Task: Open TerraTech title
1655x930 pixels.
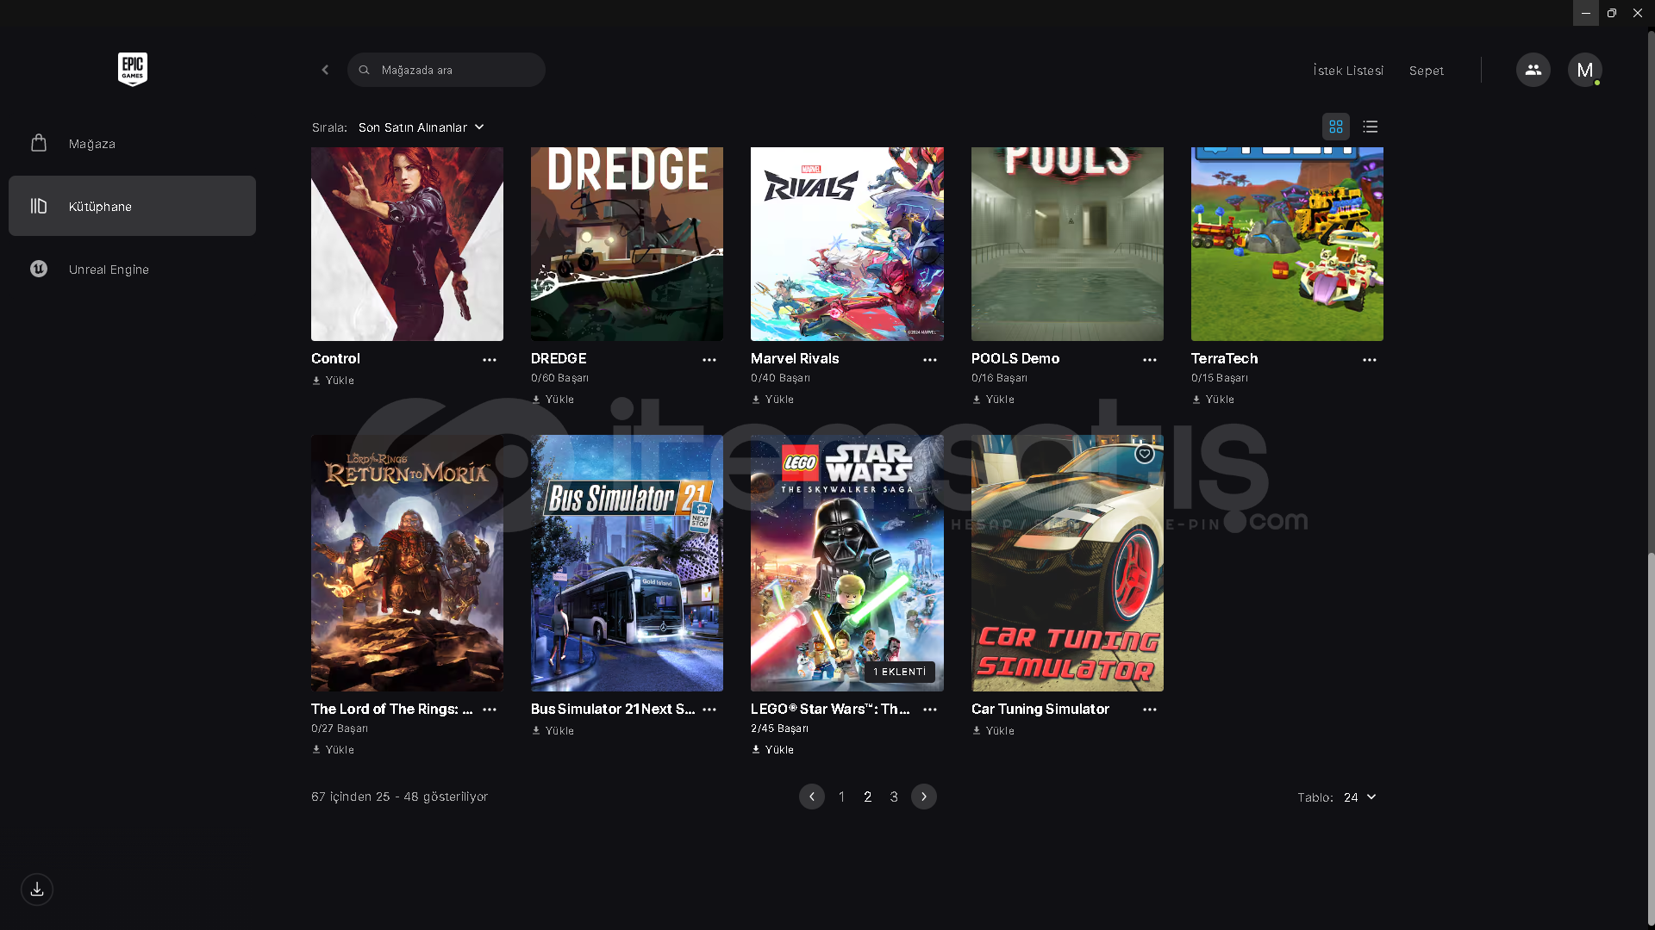Action: (x=1225, y=359)
